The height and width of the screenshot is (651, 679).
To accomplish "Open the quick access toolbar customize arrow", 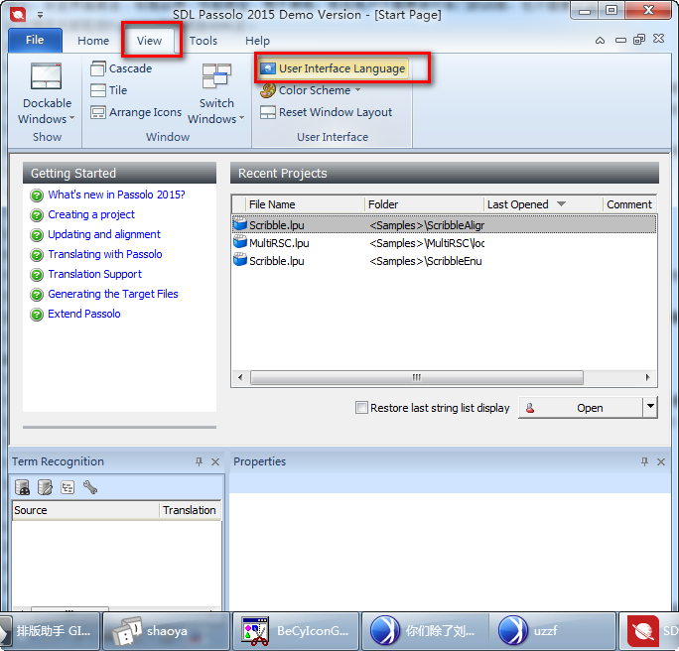I will click(41, 15).
